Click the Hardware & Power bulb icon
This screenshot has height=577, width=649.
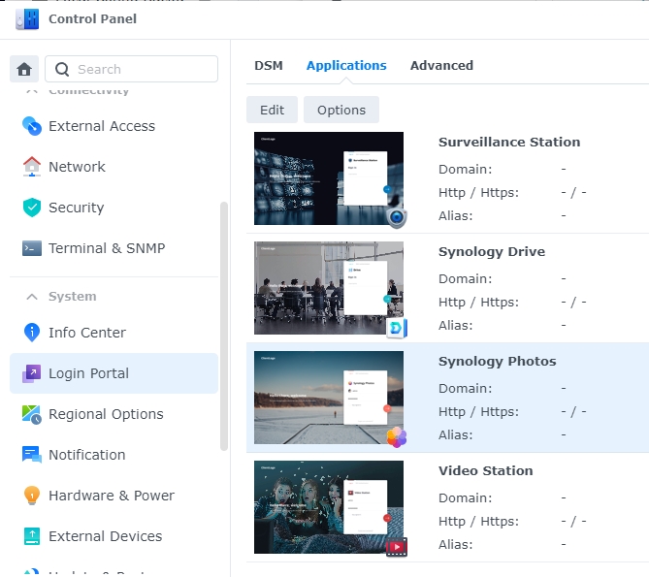pyautogui.click(x=32, y=496)
